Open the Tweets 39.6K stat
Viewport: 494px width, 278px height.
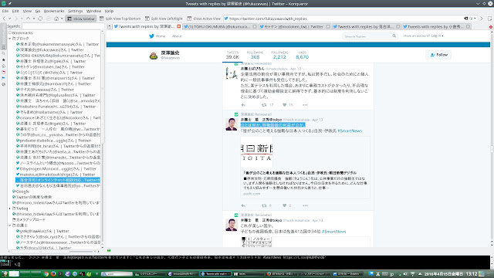coord(232,55)
